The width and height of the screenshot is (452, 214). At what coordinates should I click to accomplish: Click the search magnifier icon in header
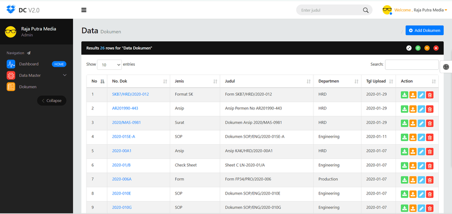(x=365, y=10)
